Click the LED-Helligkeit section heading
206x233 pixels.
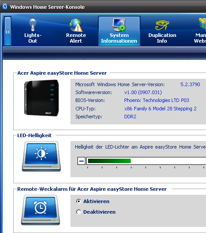point(34,135)
